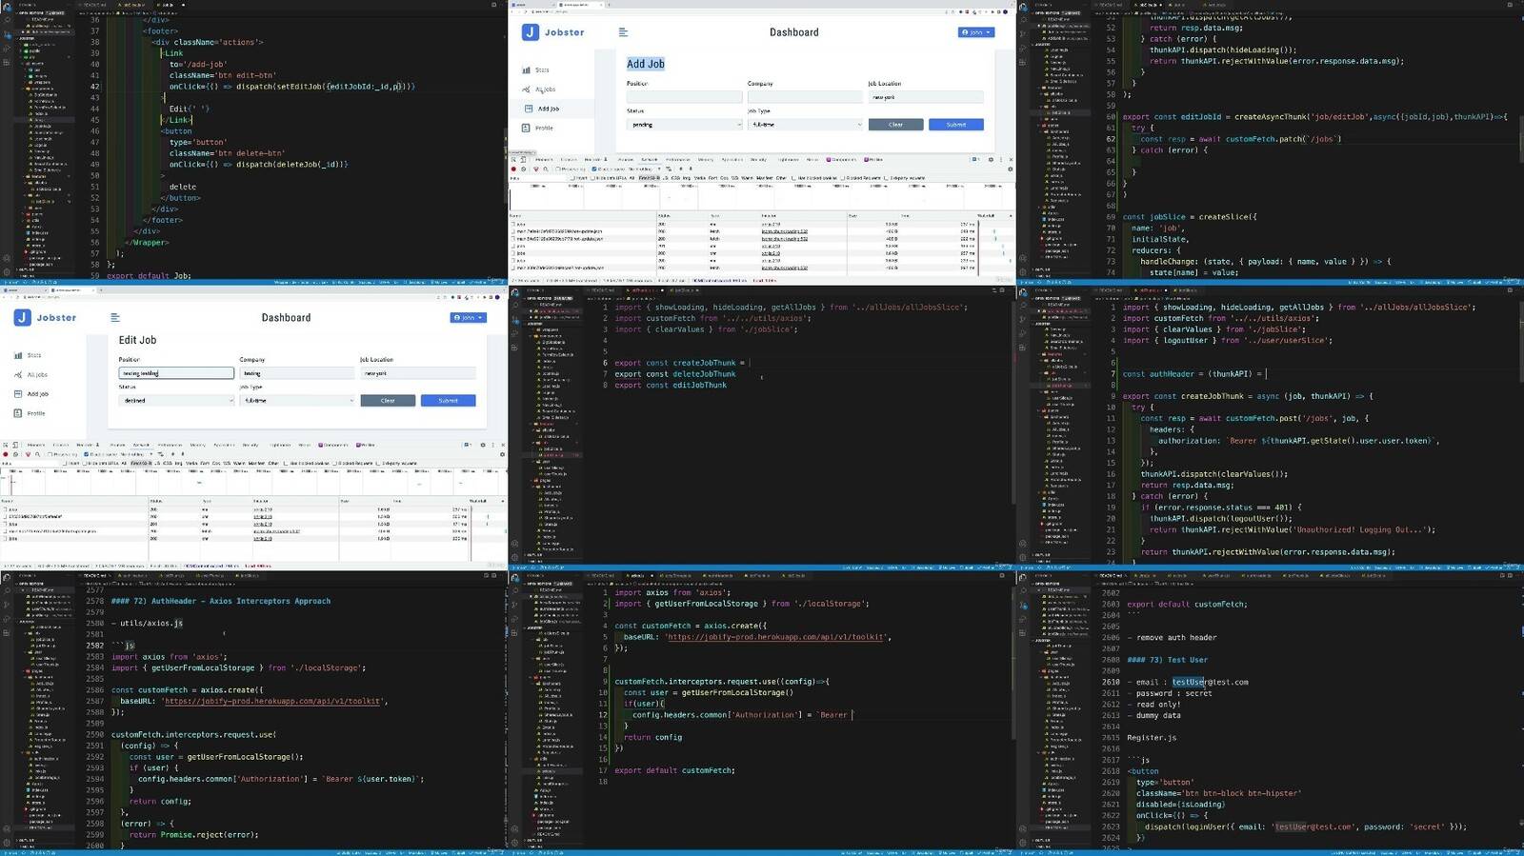Viewport: 1524px width, 856px height.
Task: Click network timeline overview in Add Job DevTools
Action: coord(761,197)
